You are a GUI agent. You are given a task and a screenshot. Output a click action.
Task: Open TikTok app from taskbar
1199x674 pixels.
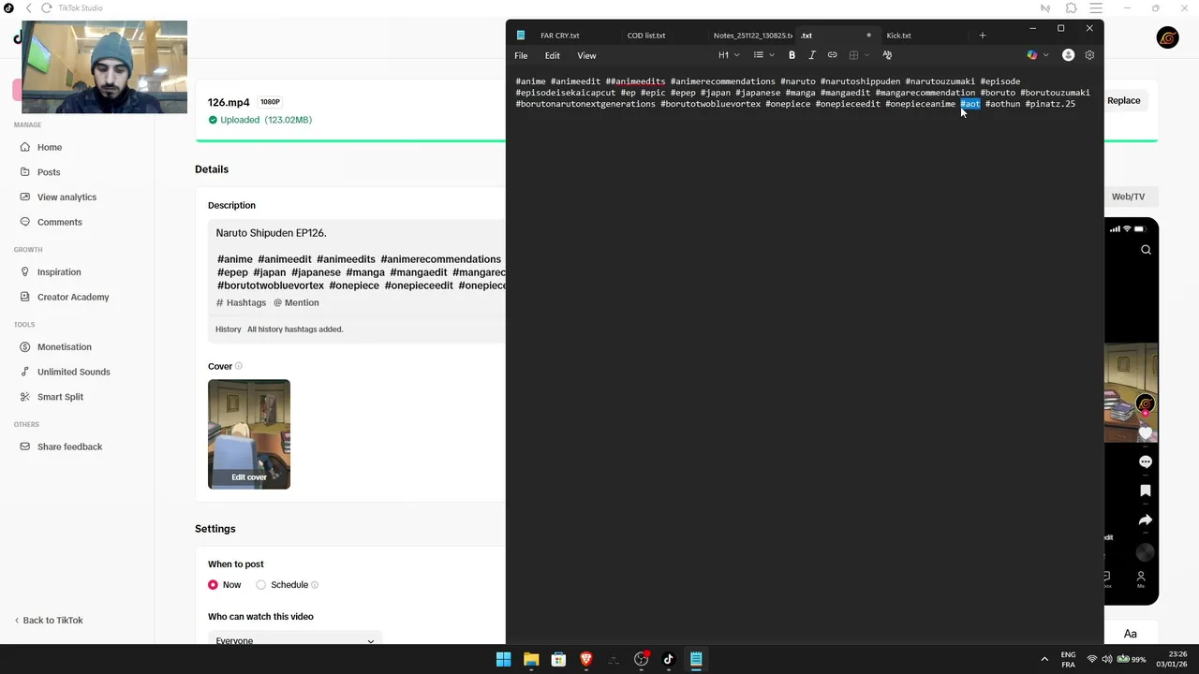[668, 659]
